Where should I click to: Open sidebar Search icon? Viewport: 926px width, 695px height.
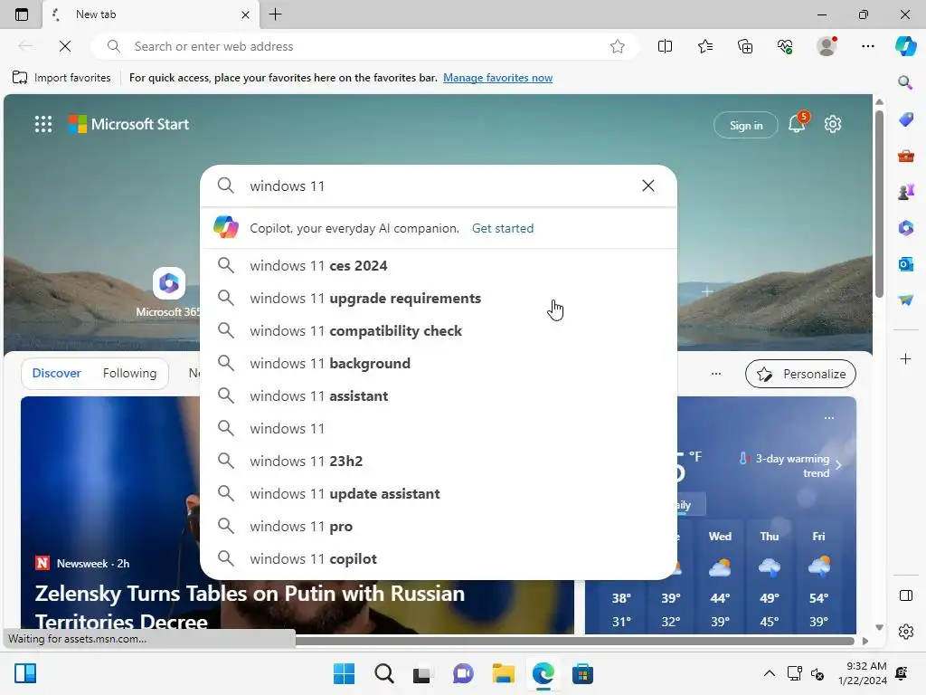point(905,82)
